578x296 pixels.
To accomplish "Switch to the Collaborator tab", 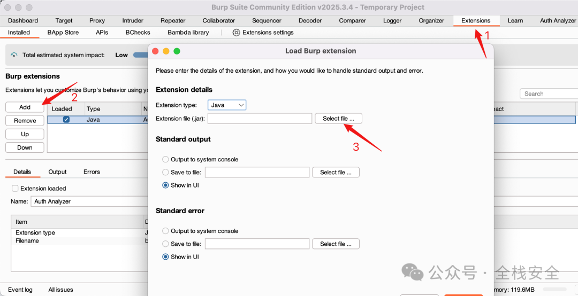I will pyautogui.click(x=218, y=21).
